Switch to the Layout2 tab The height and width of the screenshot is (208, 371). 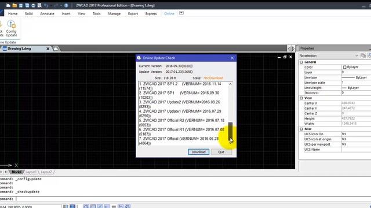(x=46, y=172)
